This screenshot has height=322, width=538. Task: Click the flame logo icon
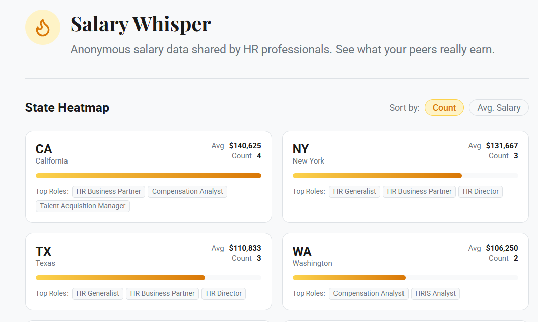coord(43,27)
